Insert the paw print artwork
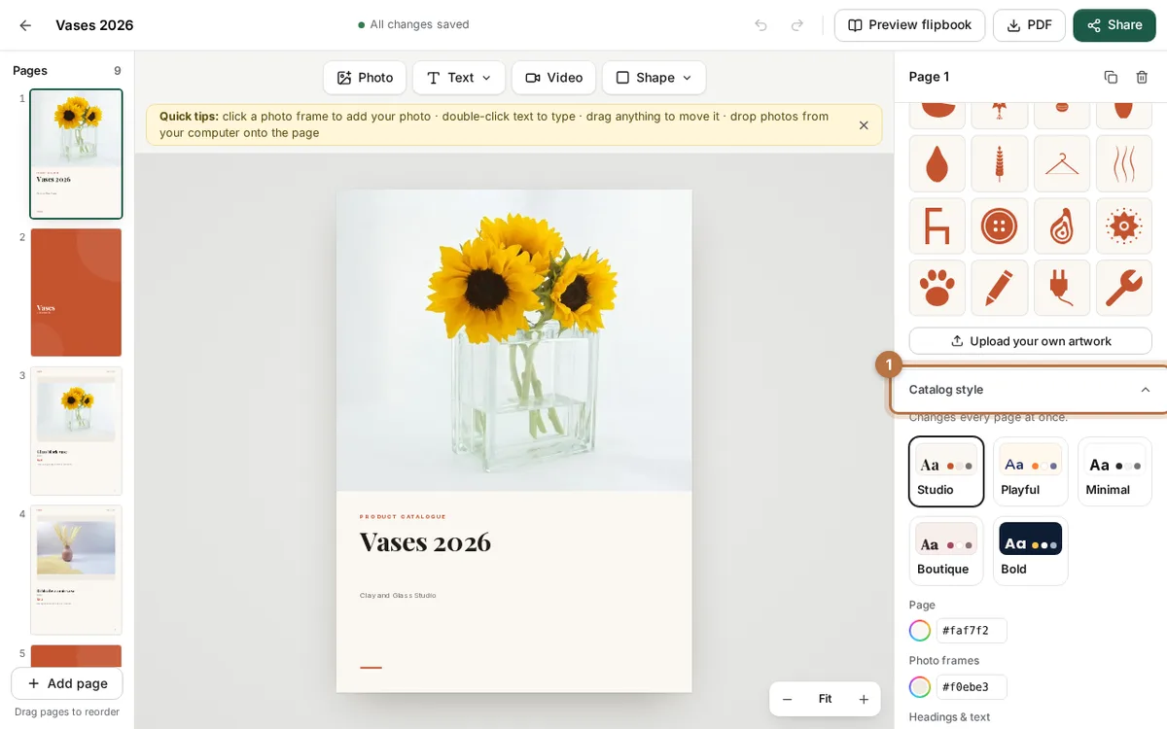Viewport: 1167px width, 729px height. pyautogui.click(x=937, y=288)
